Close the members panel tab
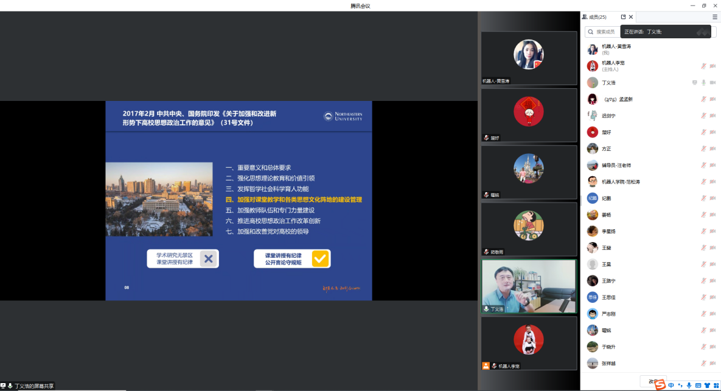The height and width of the screenshot is (391, 721). pos(631,17)
